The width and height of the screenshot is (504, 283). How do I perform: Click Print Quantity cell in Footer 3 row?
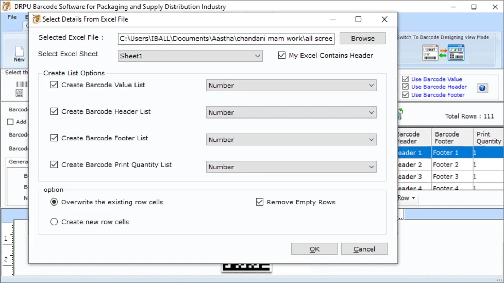coord(488,177)
